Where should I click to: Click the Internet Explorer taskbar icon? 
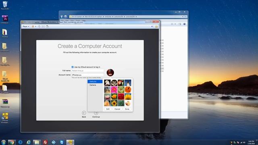(29, 142)
